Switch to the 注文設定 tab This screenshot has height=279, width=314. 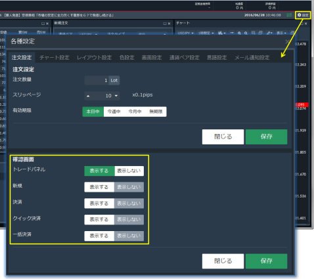point(22,58)
